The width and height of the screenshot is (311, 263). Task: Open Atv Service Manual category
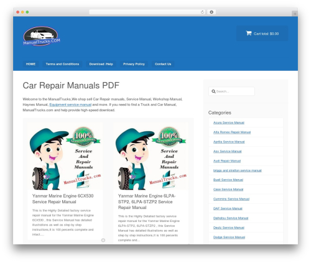228,151
